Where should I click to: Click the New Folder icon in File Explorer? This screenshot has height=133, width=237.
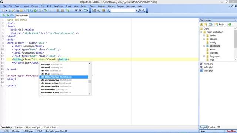pos(206,24)
